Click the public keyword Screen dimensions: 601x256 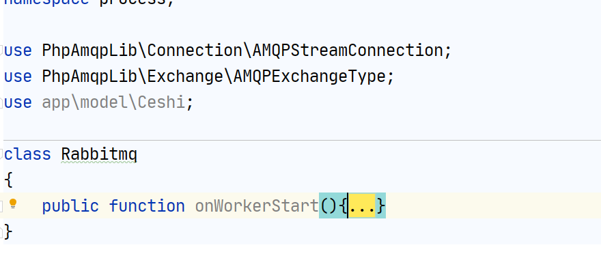[70, 205]
